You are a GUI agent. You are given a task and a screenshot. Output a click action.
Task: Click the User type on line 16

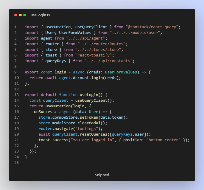point(94,112)
